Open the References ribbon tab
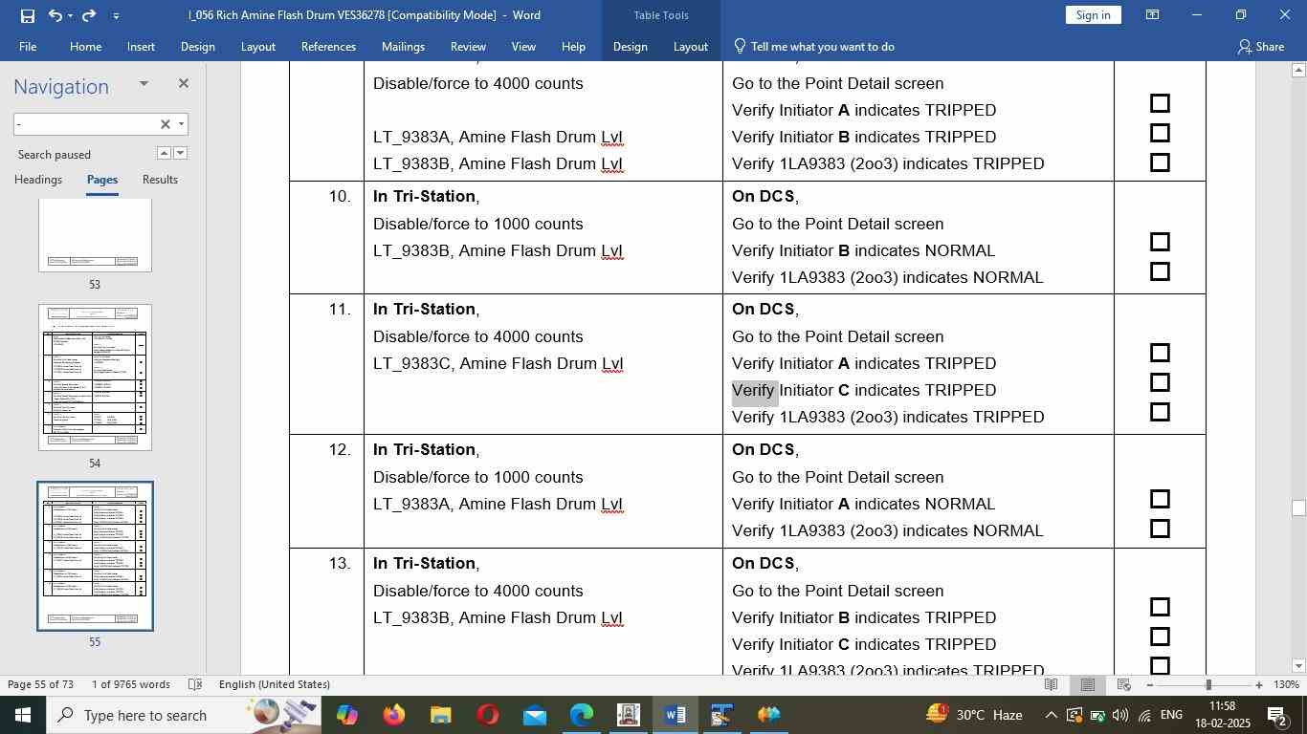Image resolution: width=1307 pixels, height=734 pixels. pyautogui.click(x=328, y=47)
